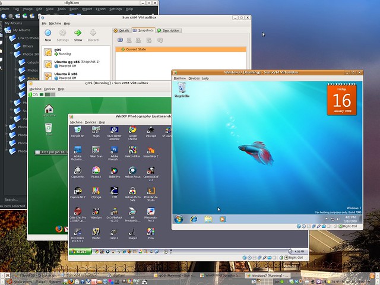The width and height of the screenshot is (380, 285).
Task: Click Windows7 [Running] entry in host taskbar
Action: [x=267, y=275]
